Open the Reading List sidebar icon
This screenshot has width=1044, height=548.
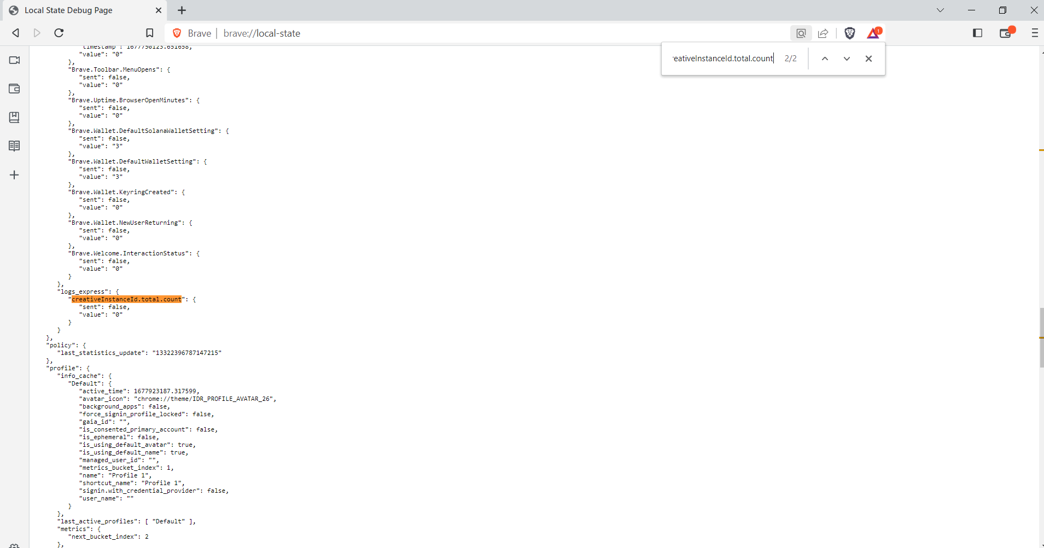pyautogui.click(x=14, y=145)
